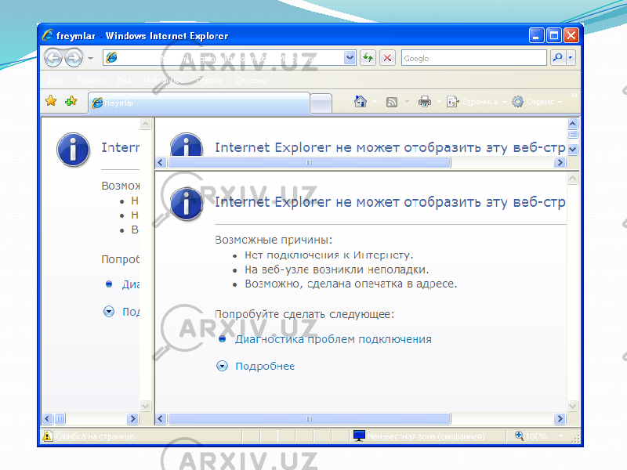Open search provider dropdown arrow
The width and height of the screenshot is (627, 470).
click(571, 58)
